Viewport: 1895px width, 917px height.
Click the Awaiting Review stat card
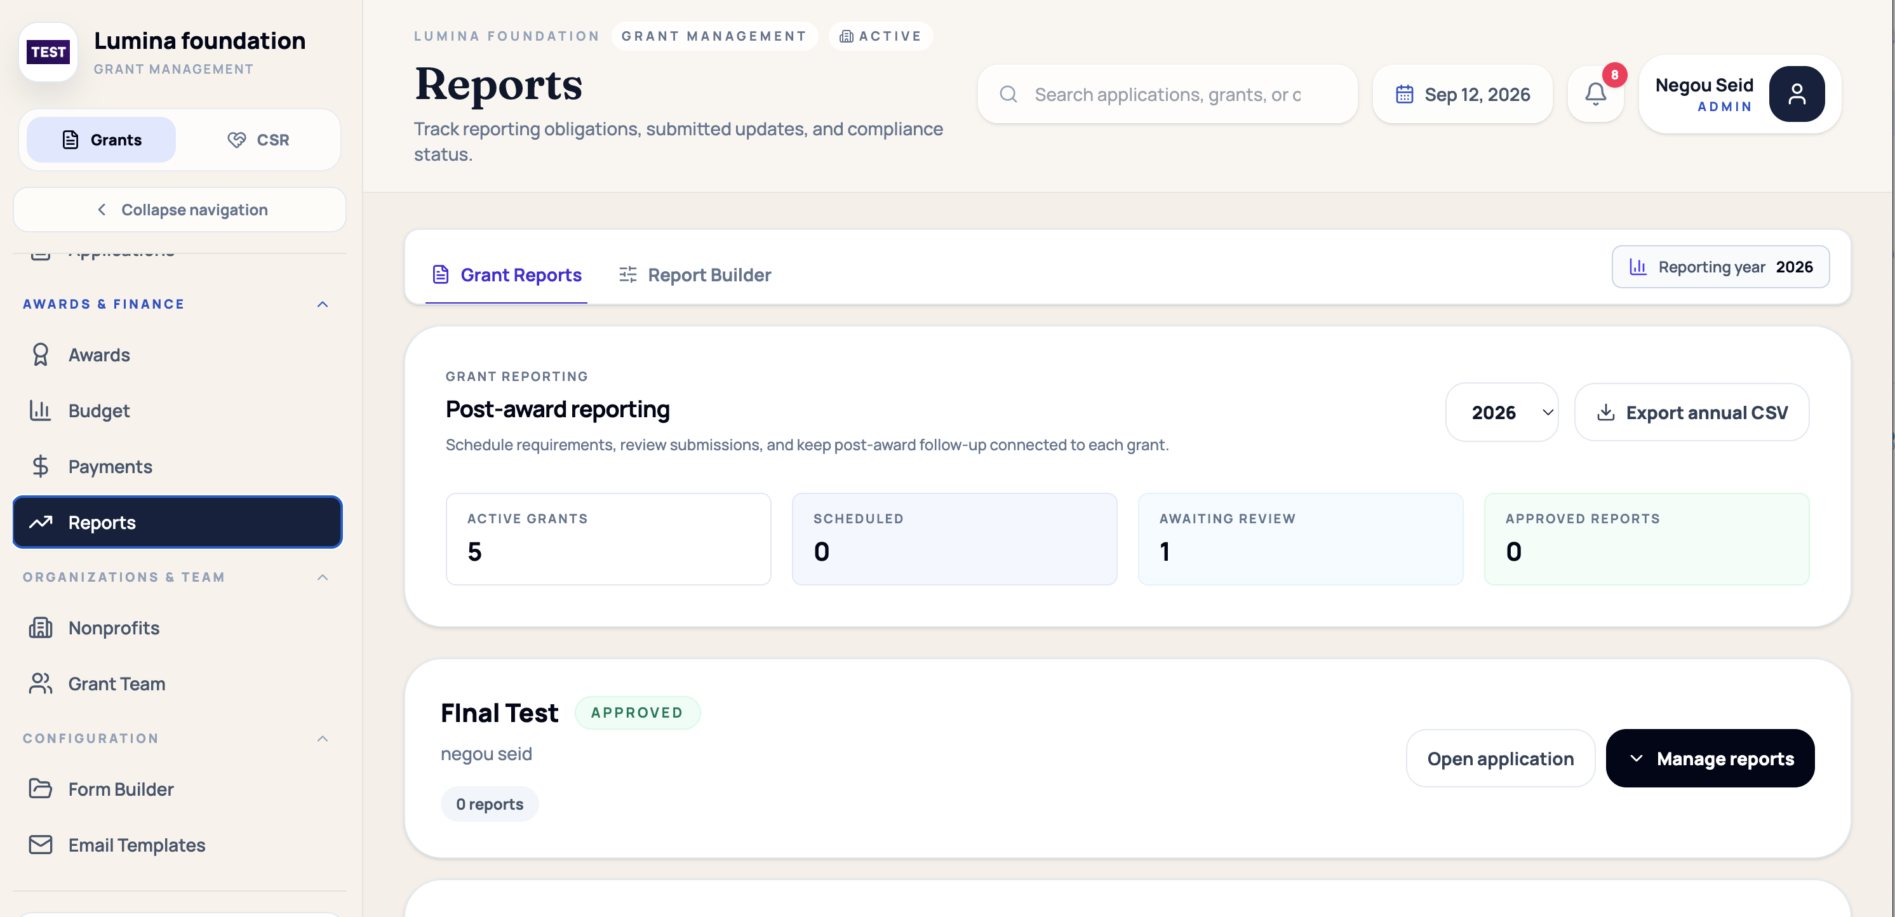[1300, 539]
